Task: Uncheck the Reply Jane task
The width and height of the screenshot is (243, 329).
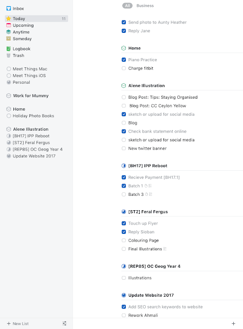Action: click(x=124, y=31)
